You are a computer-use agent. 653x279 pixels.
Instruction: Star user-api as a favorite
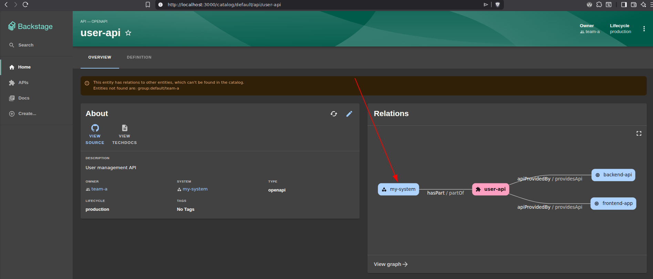pyautogui.click(x=128, y=33)
